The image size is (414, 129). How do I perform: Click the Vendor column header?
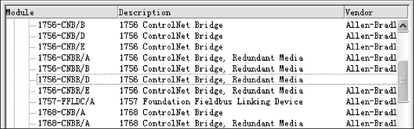[x=376, y=13]
